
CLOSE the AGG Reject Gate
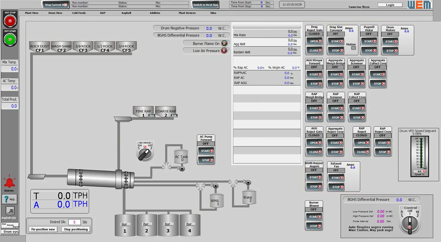click(314, 152)
